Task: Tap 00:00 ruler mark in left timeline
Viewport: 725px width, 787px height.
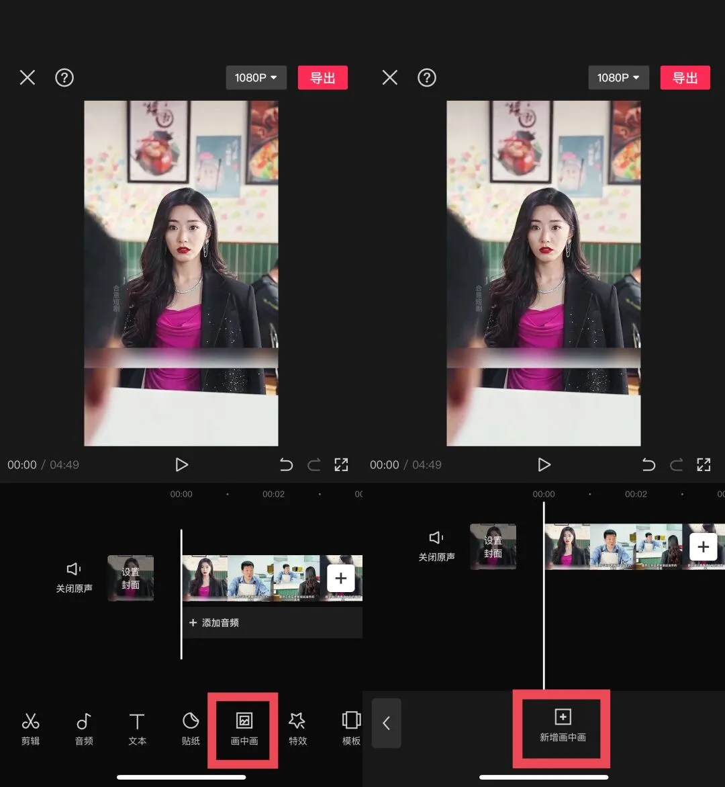Action: pyautogui.click(x=181, y=495)
